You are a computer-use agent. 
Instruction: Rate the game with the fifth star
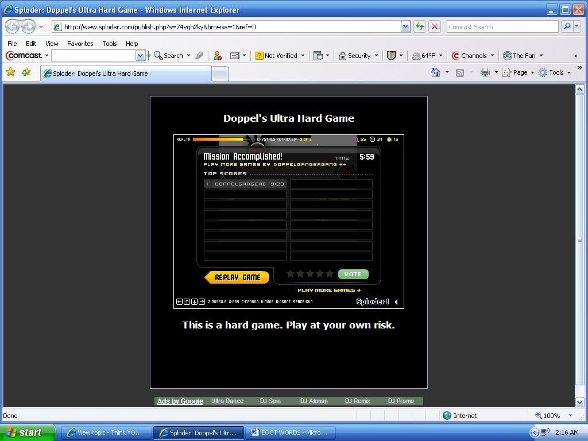coord(330,274)
